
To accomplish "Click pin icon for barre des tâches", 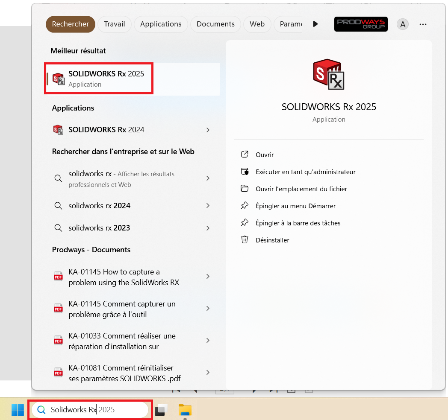I will click(245, 222).
